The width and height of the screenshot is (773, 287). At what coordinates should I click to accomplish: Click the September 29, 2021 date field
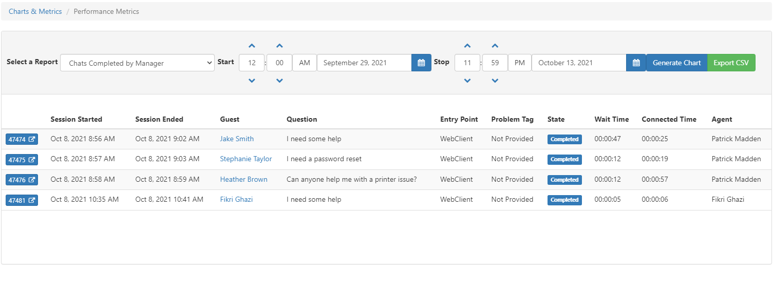(364, 63)
